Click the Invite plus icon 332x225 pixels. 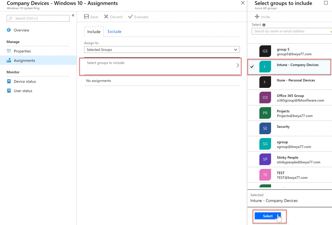click(257, 17)
